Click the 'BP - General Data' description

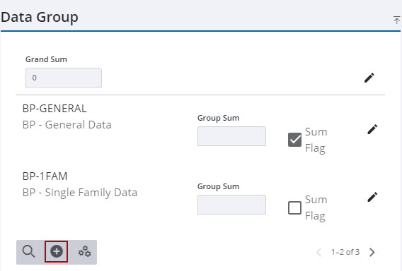tap(67, 125)
